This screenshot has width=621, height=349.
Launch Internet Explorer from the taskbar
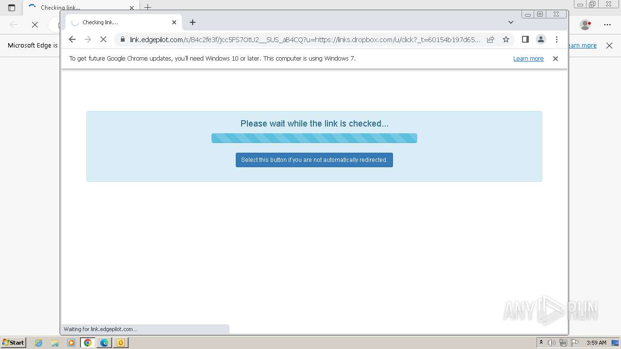39,343
